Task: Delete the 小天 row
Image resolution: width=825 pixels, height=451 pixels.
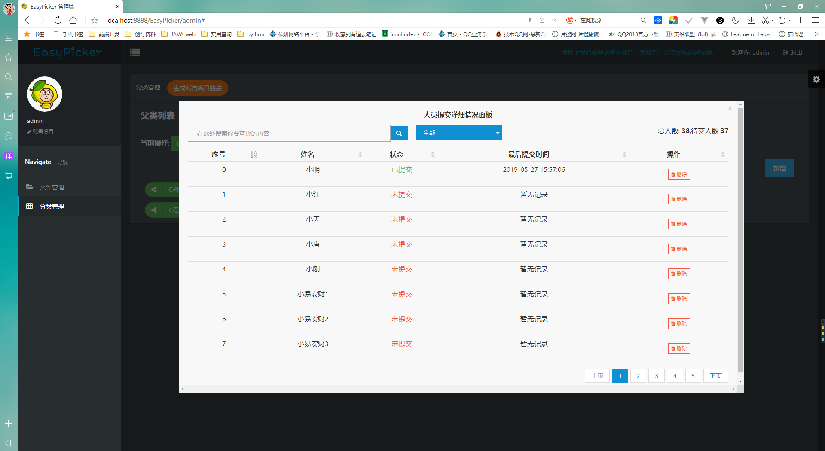Action: [679, 224]
